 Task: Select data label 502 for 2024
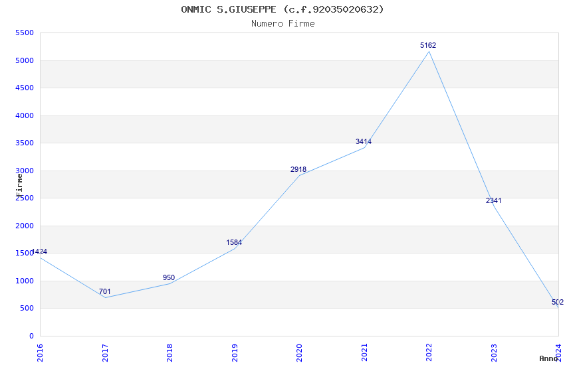tap(558, 303)
